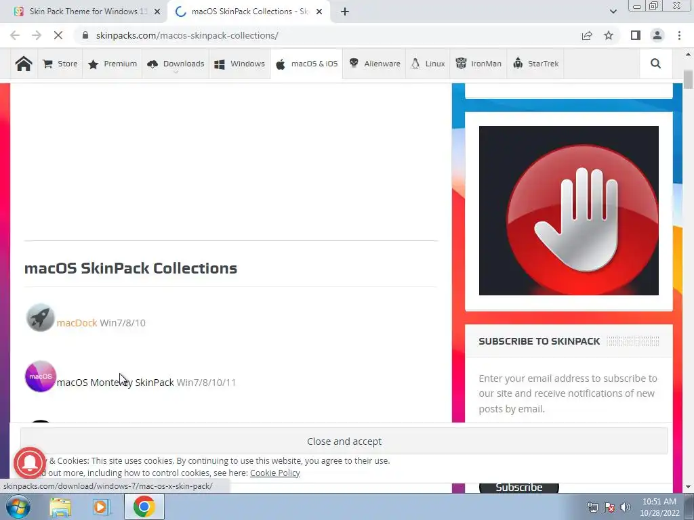Open the Alienware menu item
Image resolution: width=694 pixels, height=520 pixels.
click(x=374, y=64)
